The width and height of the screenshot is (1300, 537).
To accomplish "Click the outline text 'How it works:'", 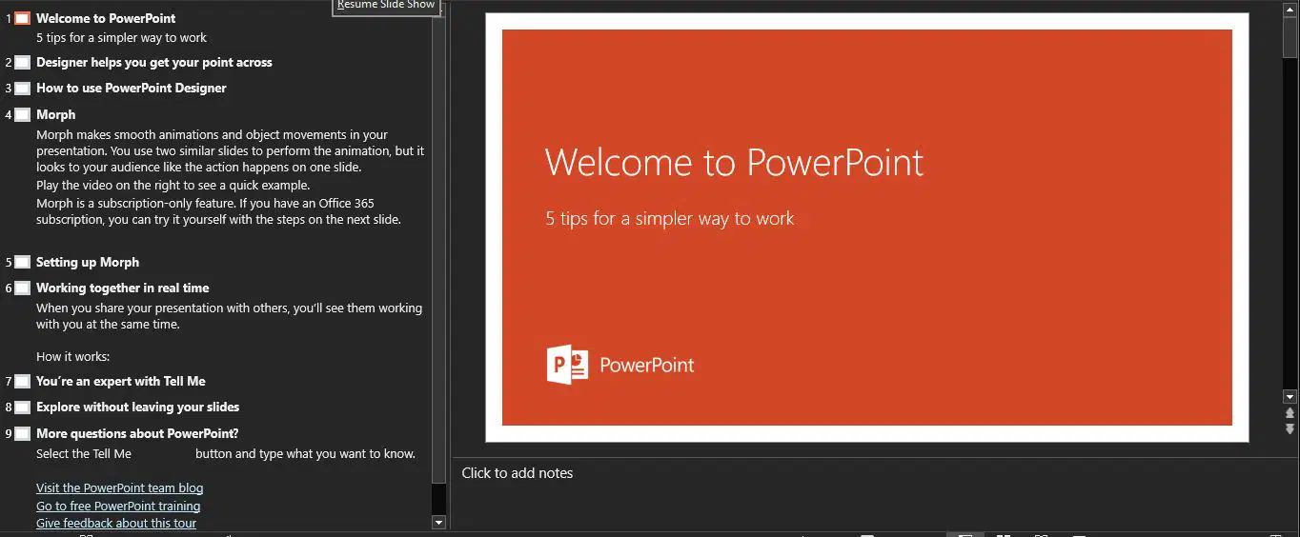I will click(x=73, y=357).
